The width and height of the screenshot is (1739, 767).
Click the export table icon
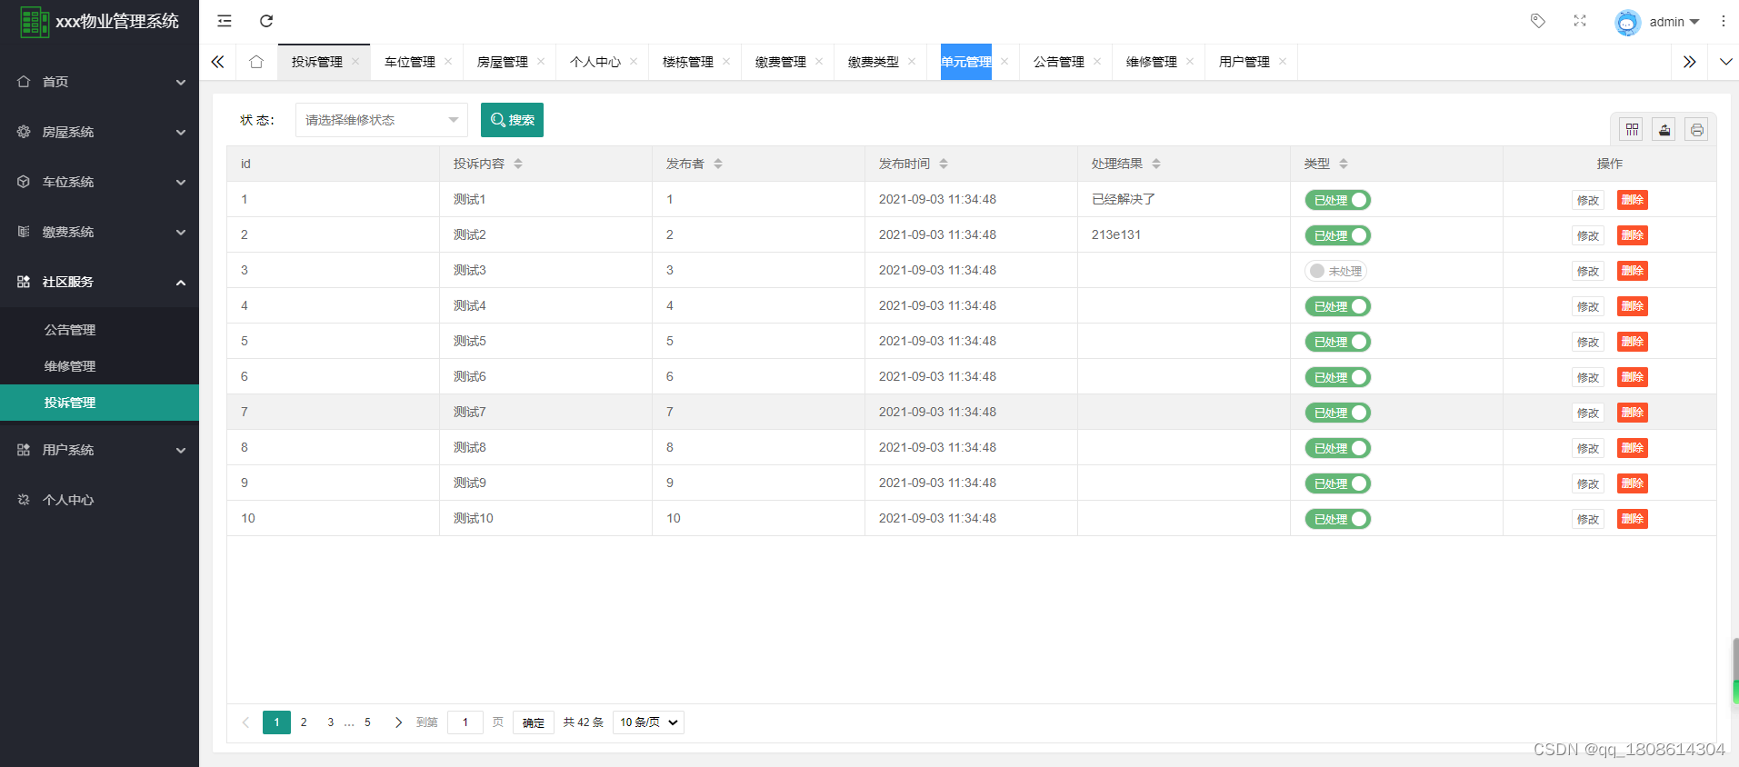tap(1664, 130)
